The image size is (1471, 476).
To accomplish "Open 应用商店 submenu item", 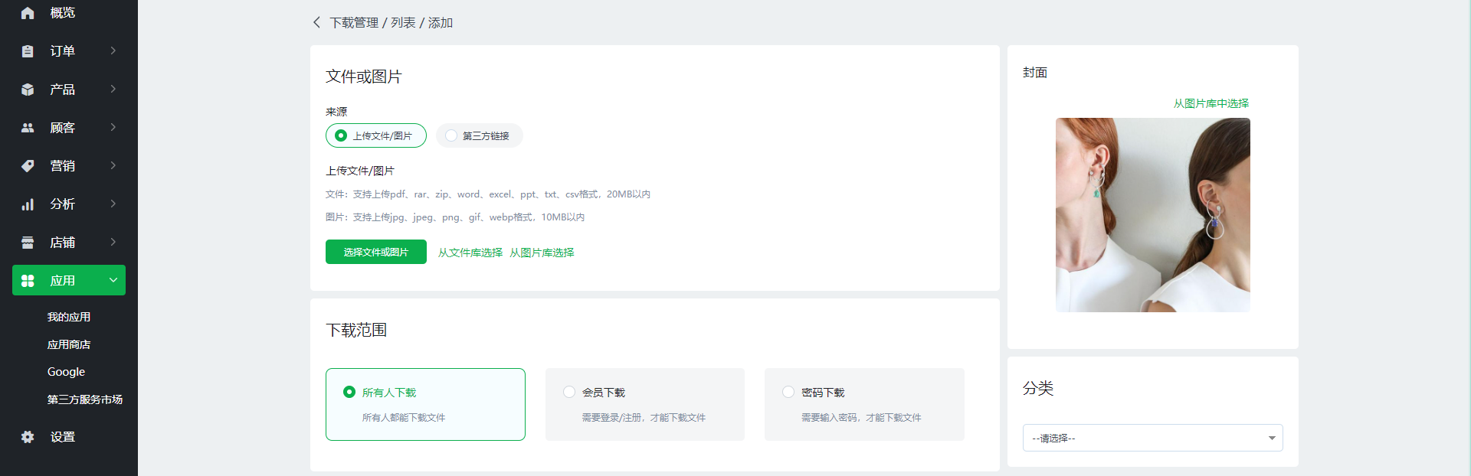I will click(x=69, y=344).
